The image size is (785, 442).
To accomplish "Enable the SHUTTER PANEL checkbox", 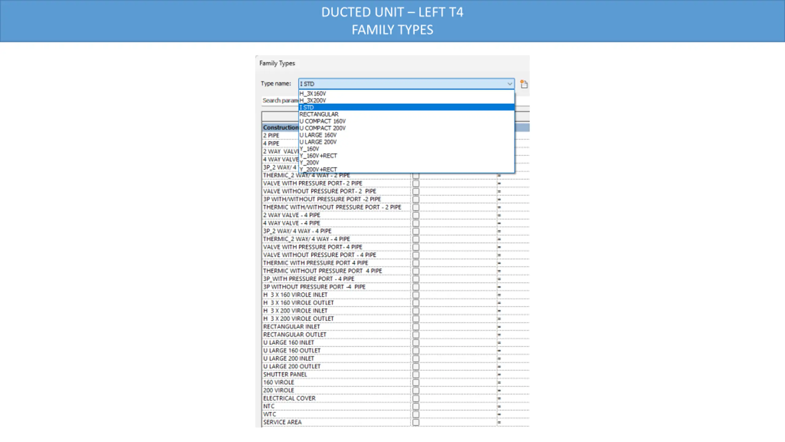I will pos(416,375).
